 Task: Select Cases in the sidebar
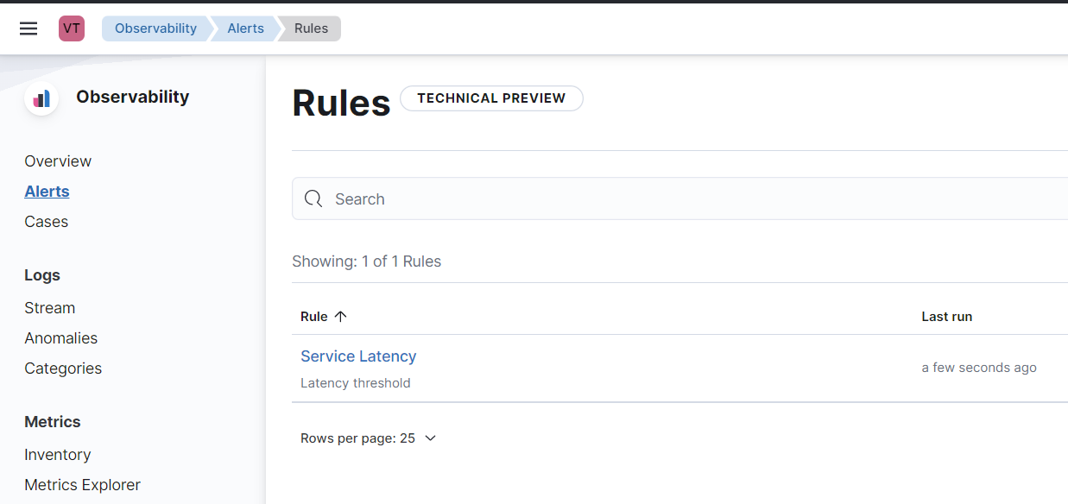click(46, 222)
